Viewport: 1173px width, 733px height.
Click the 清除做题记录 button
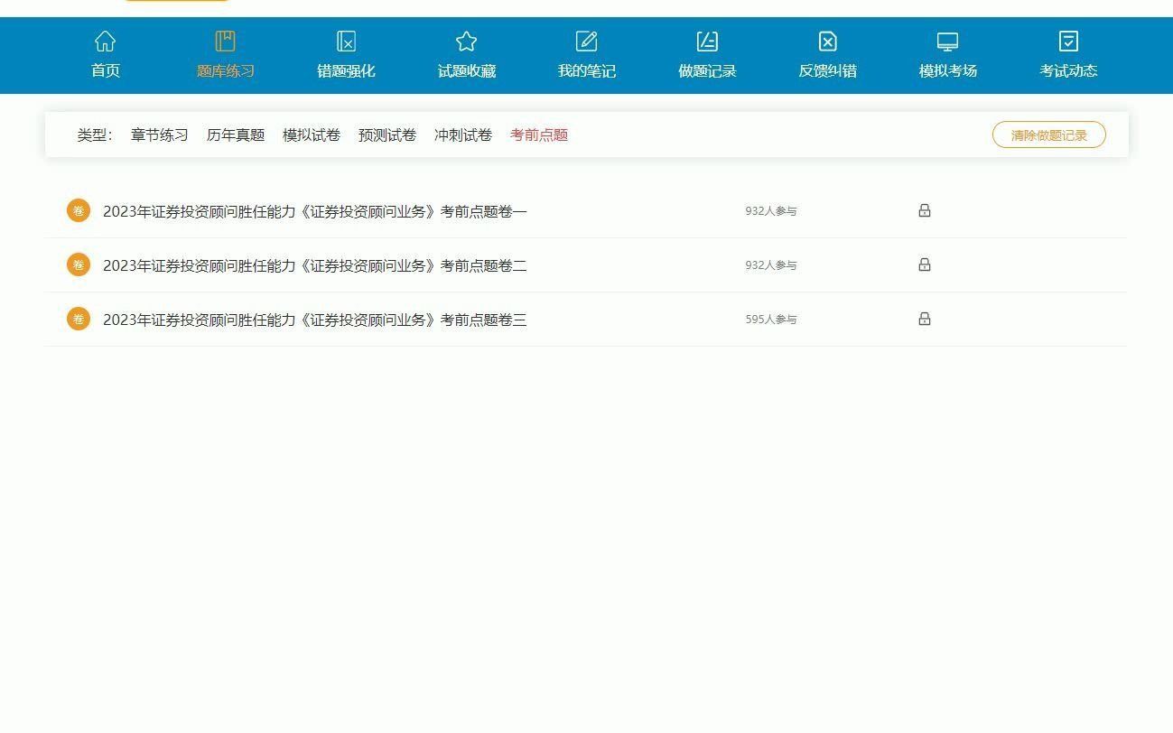click(x=1049, y=135)
